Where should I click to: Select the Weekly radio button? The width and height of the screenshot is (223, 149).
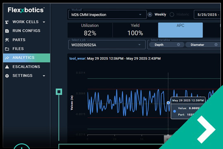[x=150, y=14]
